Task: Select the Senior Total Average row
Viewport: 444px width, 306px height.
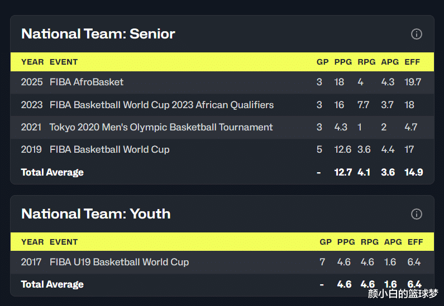Action: pos(222,172)
